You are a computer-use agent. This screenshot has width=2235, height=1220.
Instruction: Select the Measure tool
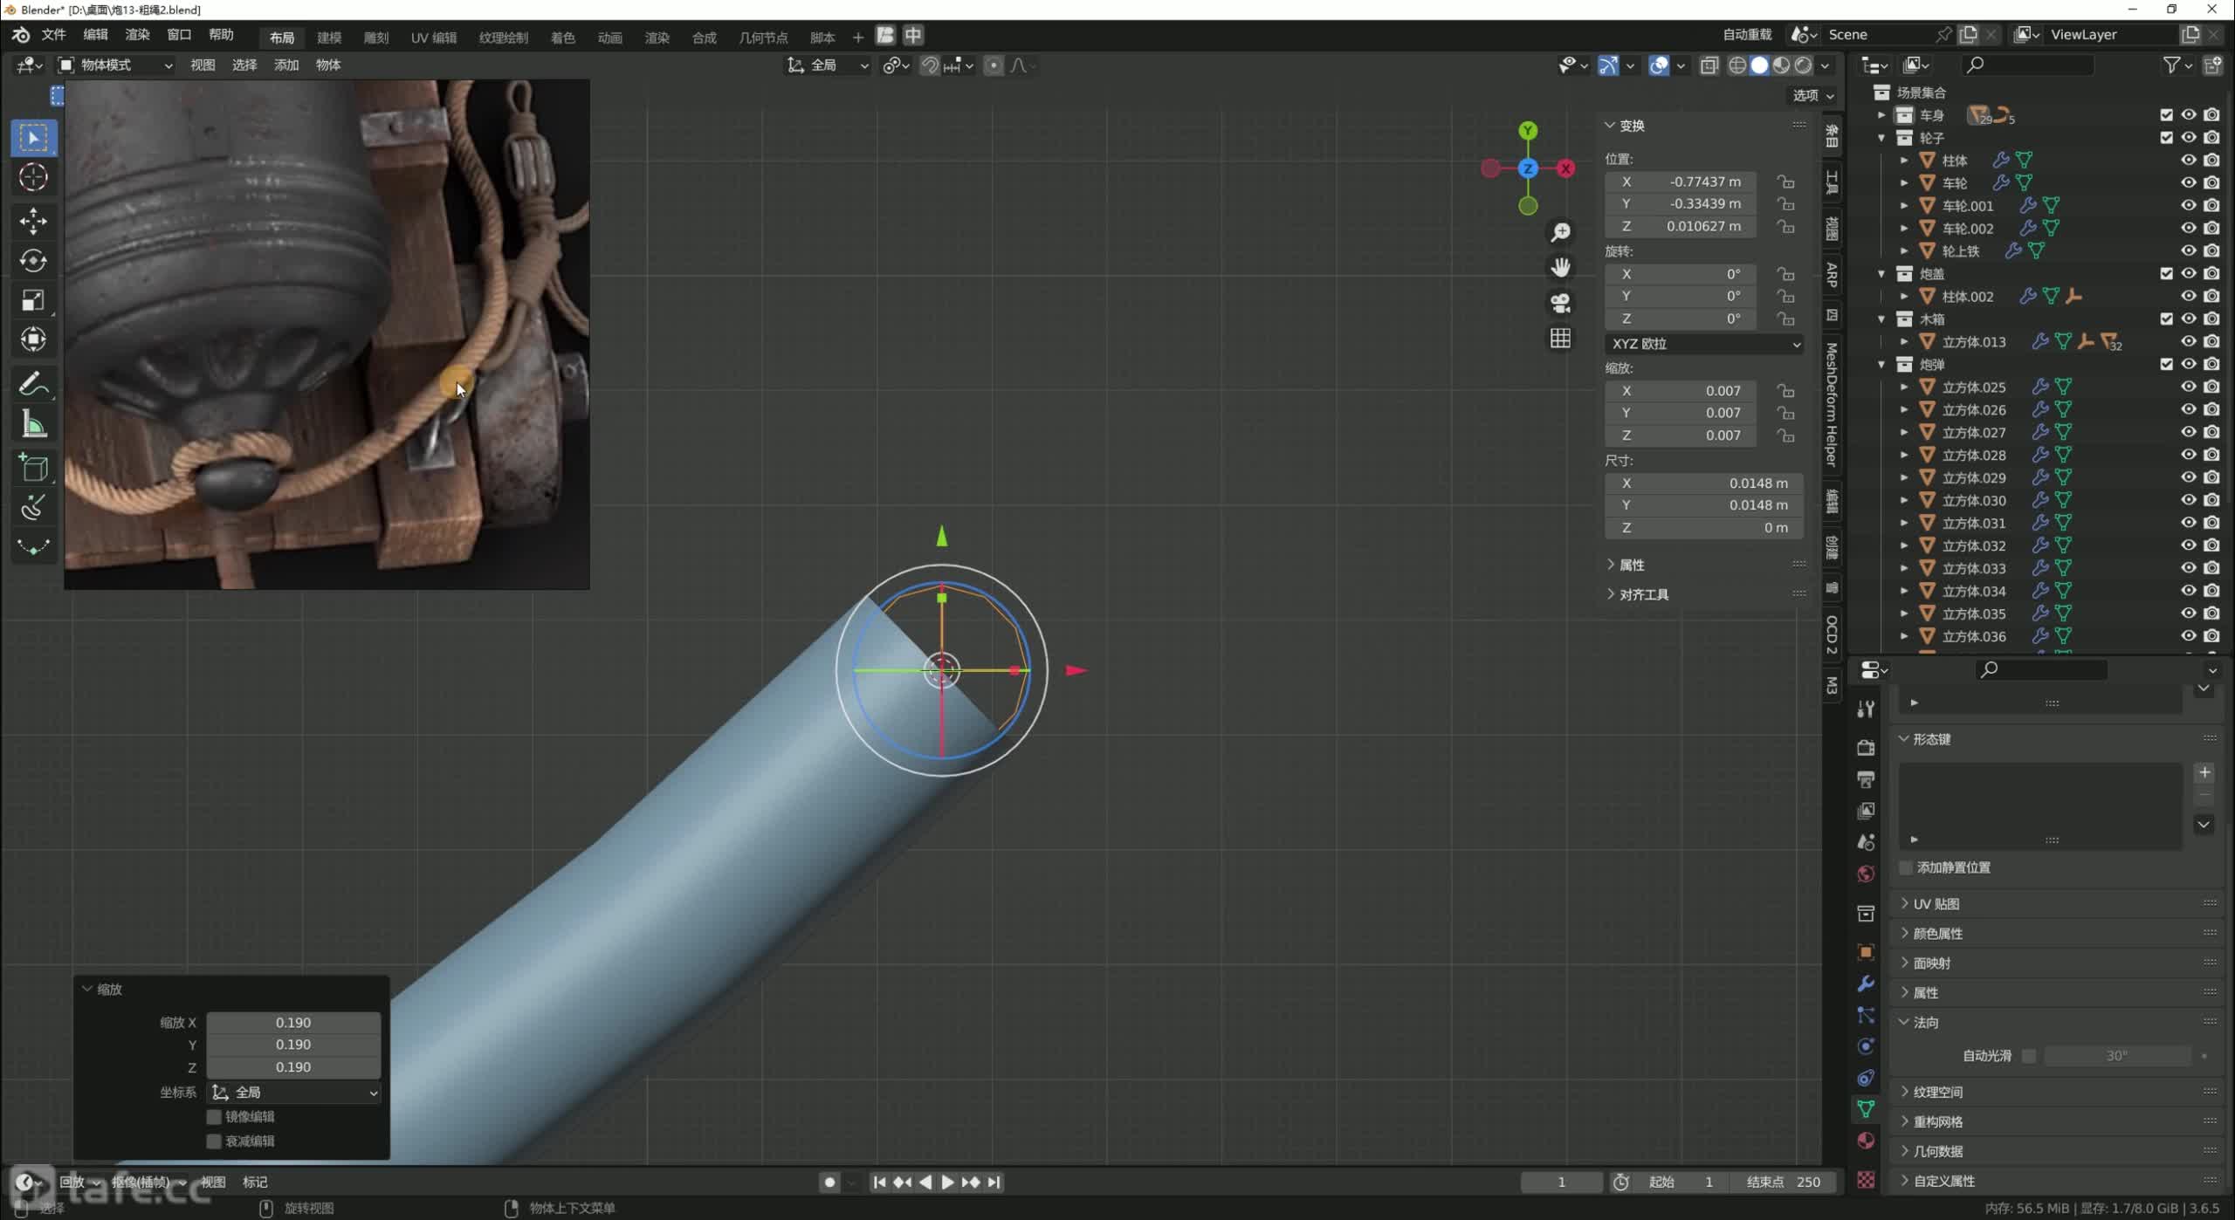(33, 425)
